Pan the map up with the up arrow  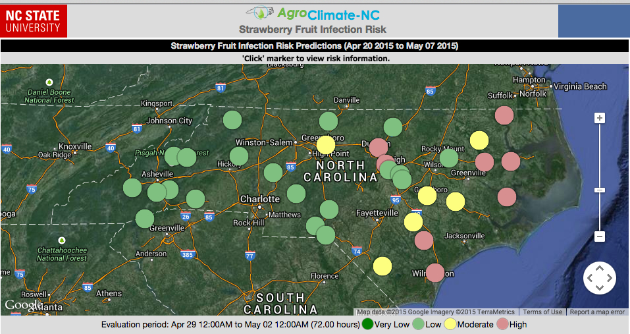[x=600, y=268]
